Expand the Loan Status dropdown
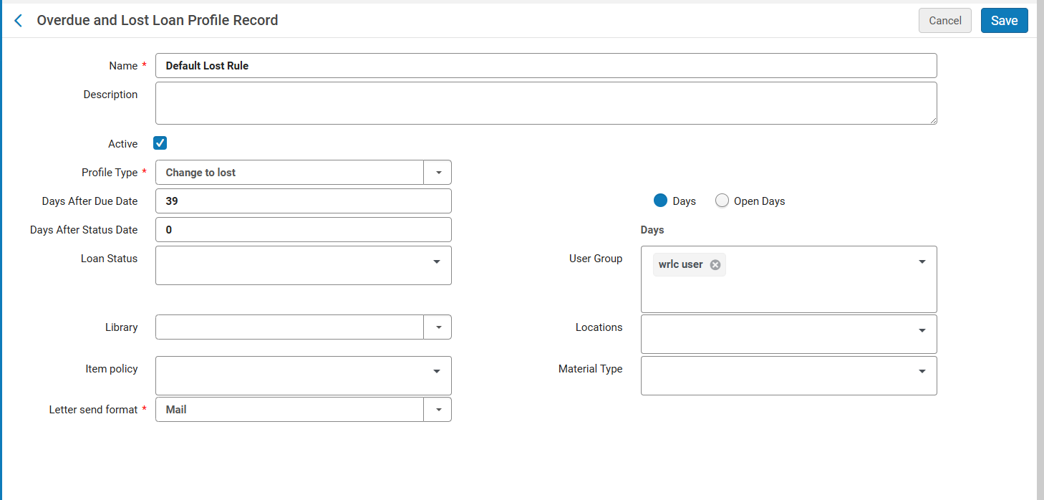 [x=436, y=262]
